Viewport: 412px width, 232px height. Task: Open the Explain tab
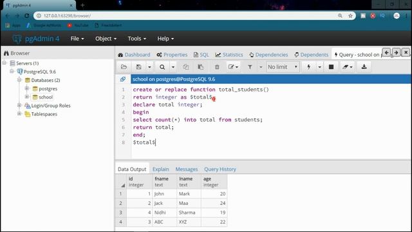pos(161,169)
